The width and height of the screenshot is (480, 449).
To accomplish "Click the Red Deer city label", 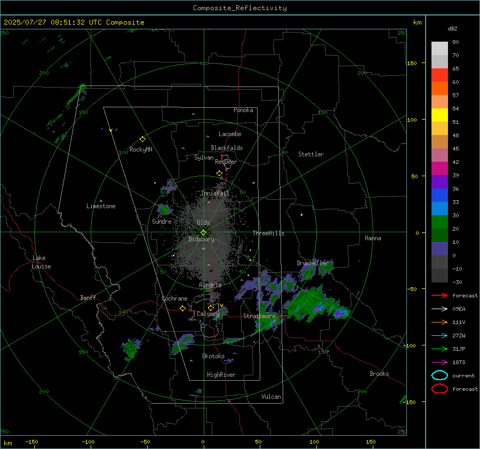I will (x=226, y=162).
